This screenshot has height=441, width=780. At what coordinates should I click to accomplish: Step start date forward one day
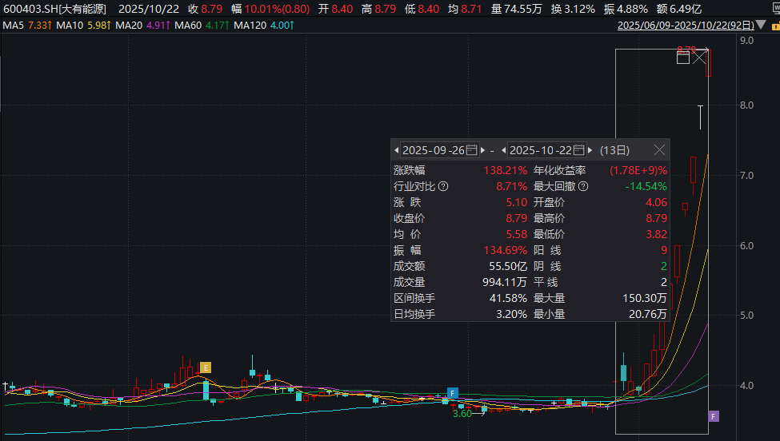[482, 150]
